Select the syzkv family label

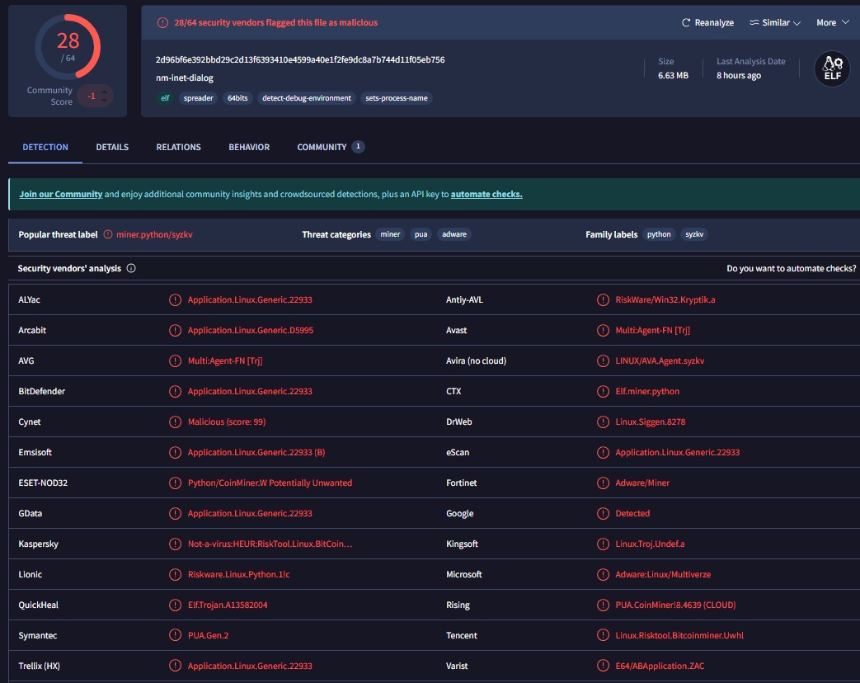click(x=694, y=234)
